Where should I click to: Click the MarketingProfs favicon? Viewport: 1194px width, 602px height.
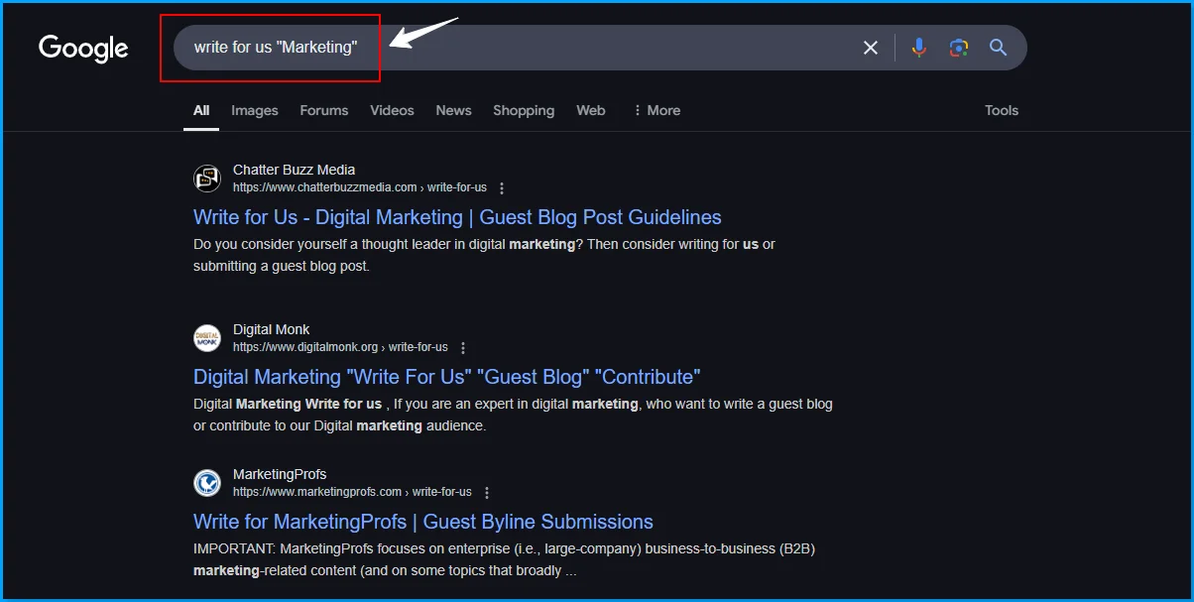(x=206, y=483)
